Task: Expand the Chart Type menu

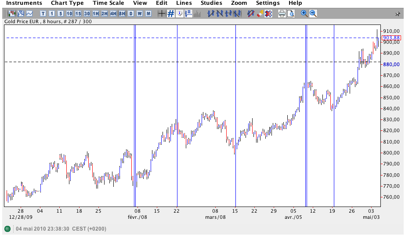Action: tap(67, 3)
